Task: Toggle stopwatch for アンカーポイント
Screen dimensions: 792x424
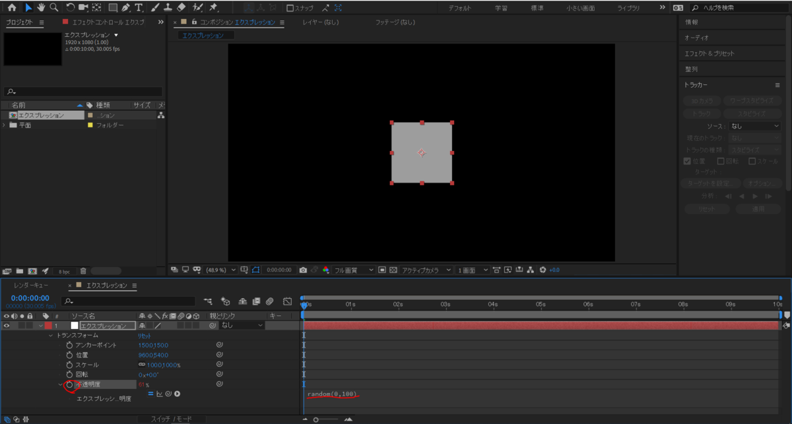Action: pyautogui.click(x=69, y=345)
